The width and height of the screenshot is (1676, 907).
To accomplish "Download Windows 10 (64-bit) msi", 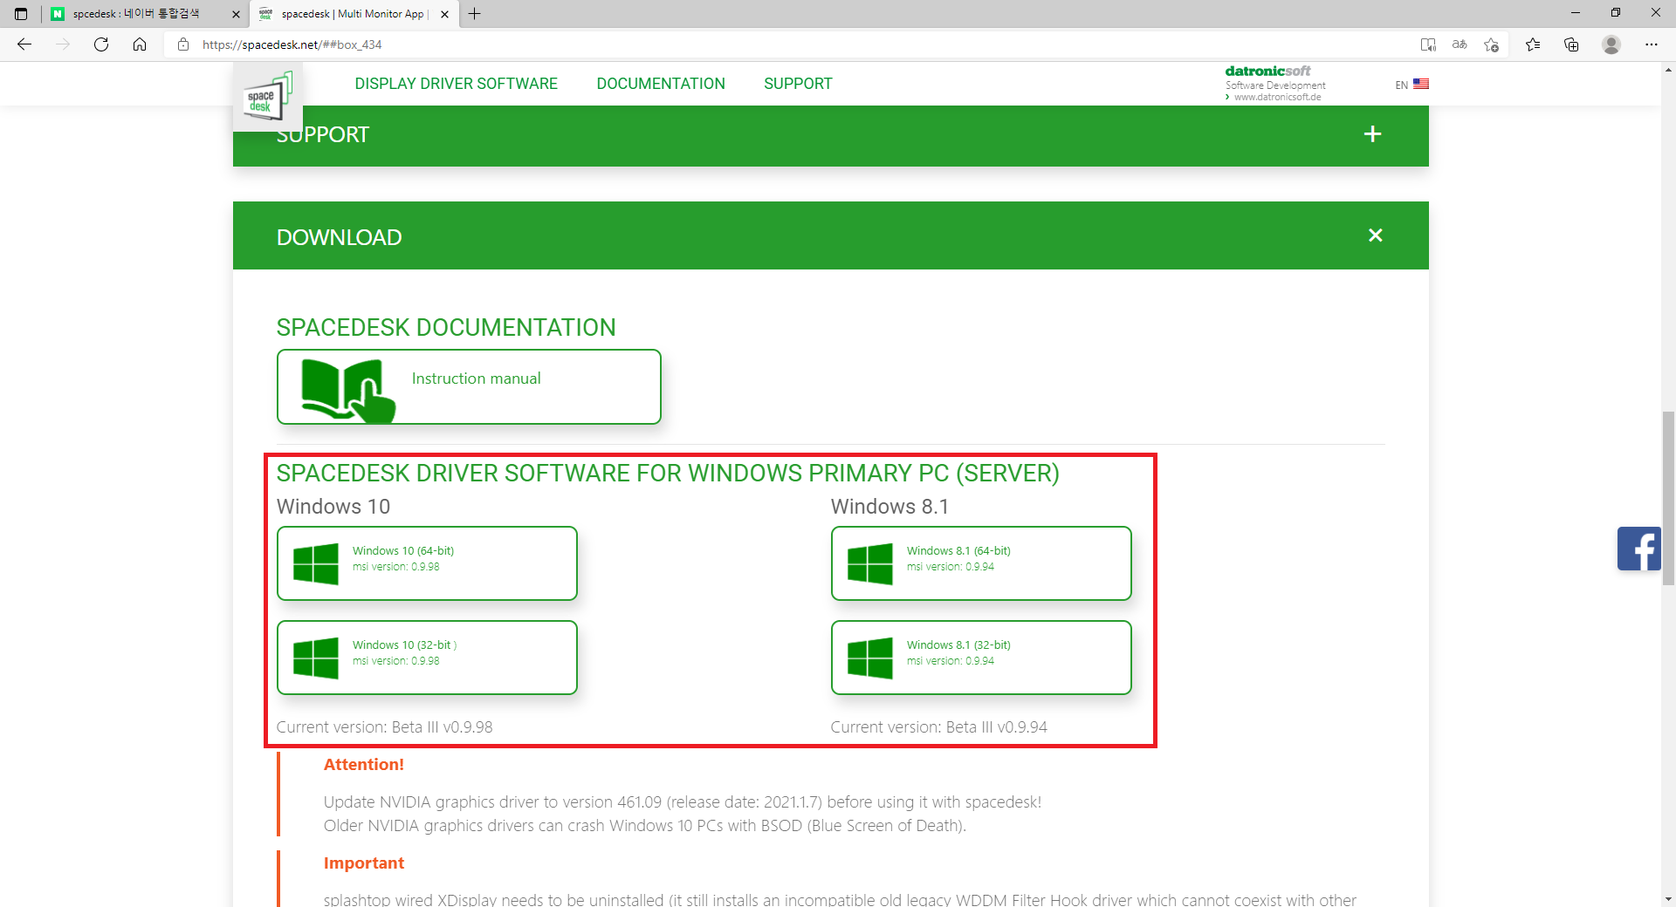I will tap(427, 563).
